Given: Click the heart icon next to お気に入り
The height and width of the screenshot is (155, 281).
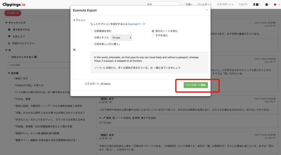Looking at the screenshot, I should [9, 37].
